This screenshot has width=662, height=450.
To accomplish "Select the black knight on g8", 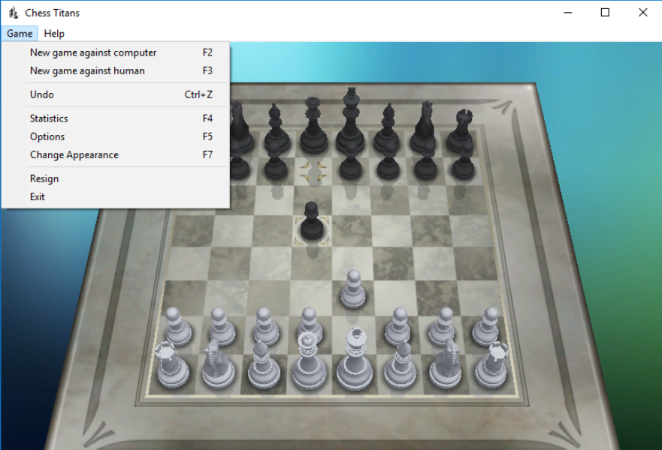I will [424, 127].
